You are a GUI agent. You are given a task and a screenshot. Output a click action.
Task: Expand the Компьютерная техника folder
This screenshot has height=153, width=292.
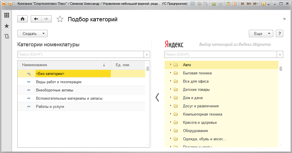171,114
